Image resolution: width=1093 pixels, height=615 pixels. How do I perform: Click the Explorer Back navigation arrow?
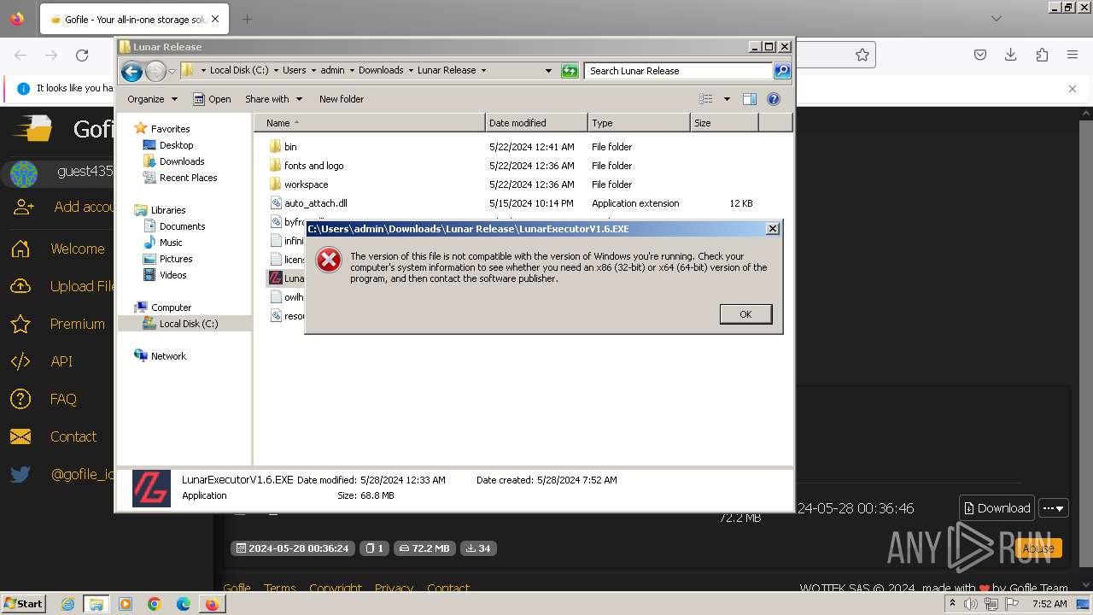click(x=132, y=71)
